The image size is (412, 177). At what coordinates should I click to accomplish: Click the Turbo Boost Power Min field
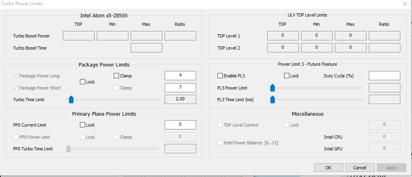click(x=113, y=36)
